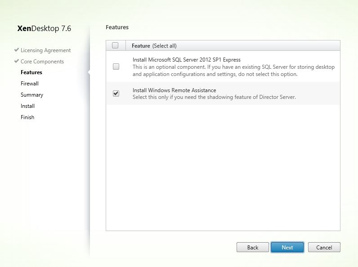Go to the Licensing Agreement step
This screenshot has width=358, height=267.
coord(45,50)
